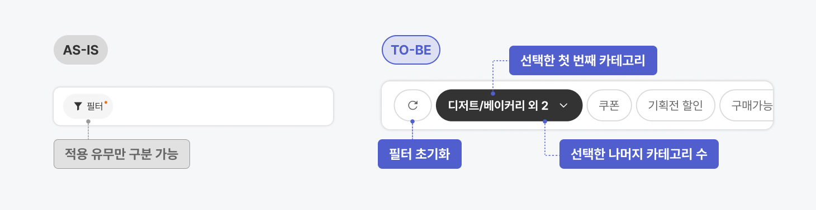Click the 필터 초기화 blue label
This screenshot has height=210, width=816.
click(420, 154)
